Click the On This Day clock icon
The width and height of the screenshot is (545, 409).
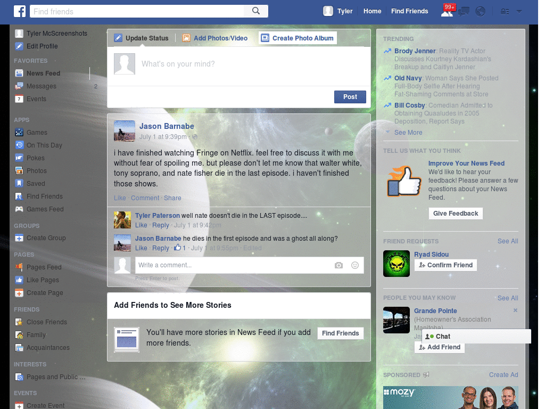point(19,145)
